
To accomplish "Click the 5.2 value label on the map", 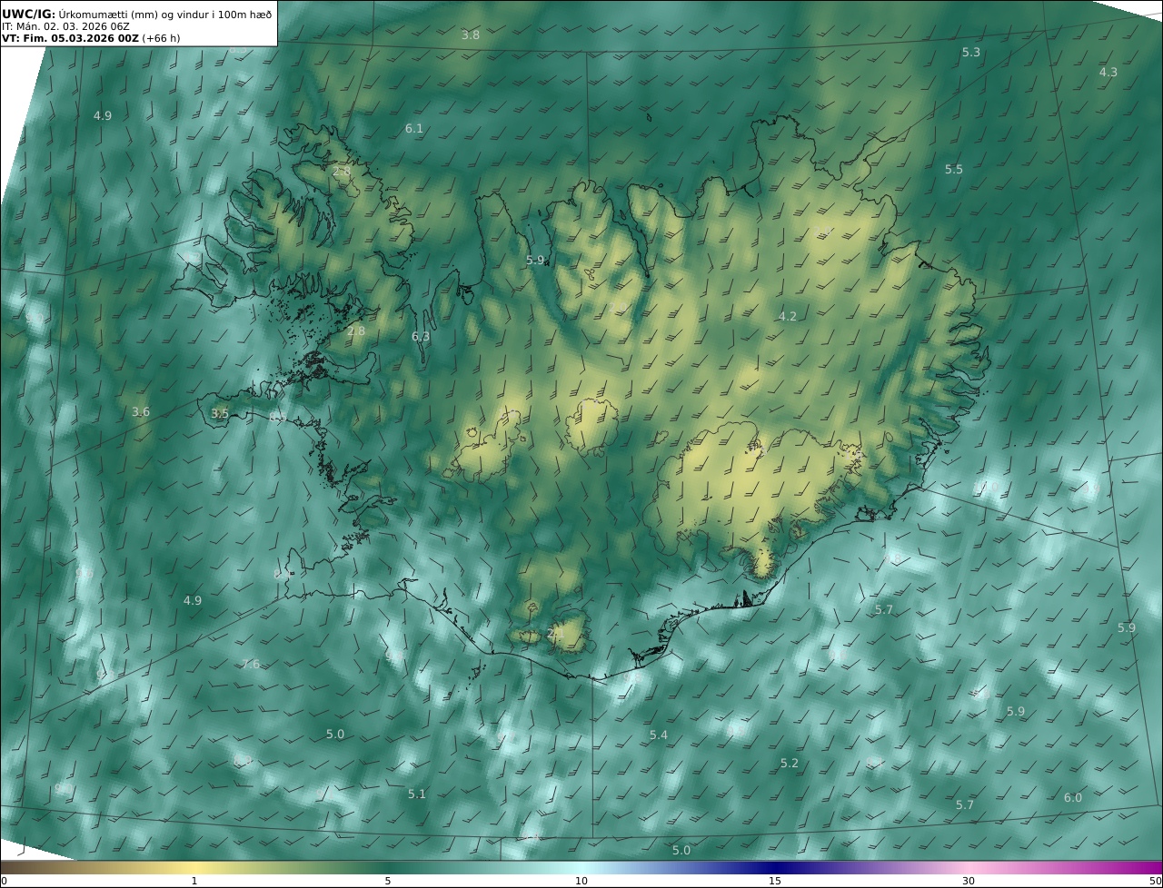I will (x=790, y=764).
